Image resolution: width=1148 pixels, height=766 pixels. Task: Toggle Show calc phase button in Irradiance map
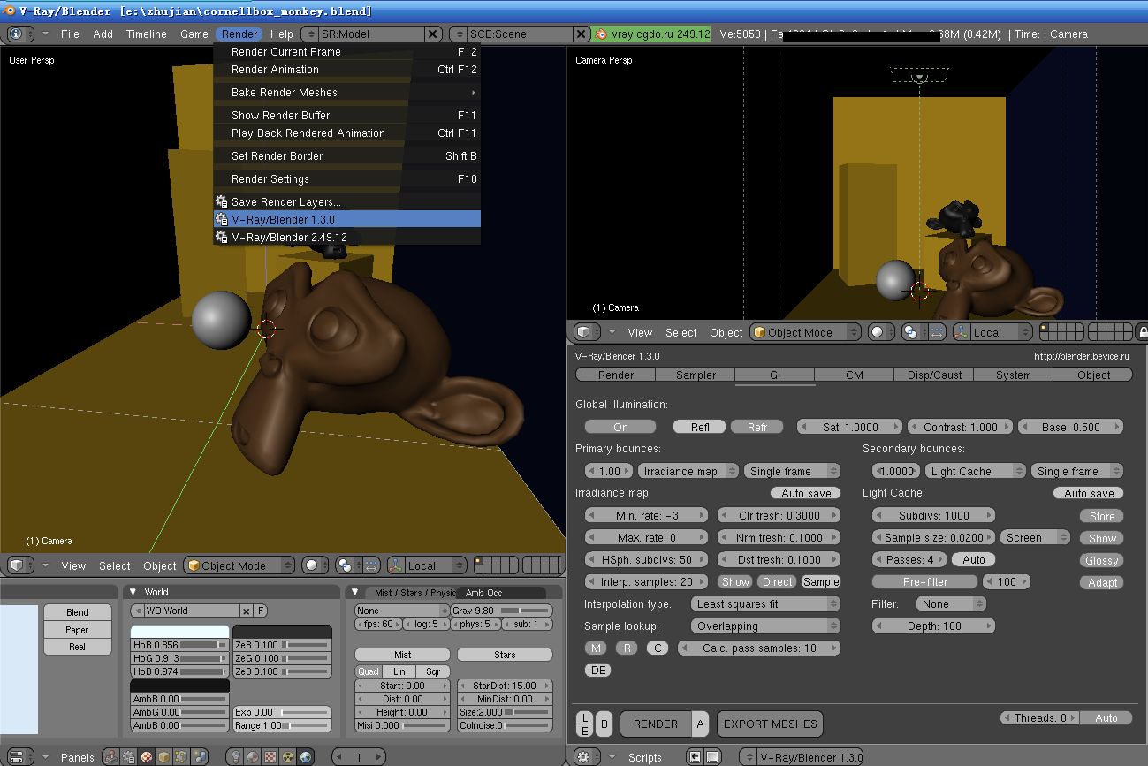[735, 581]
